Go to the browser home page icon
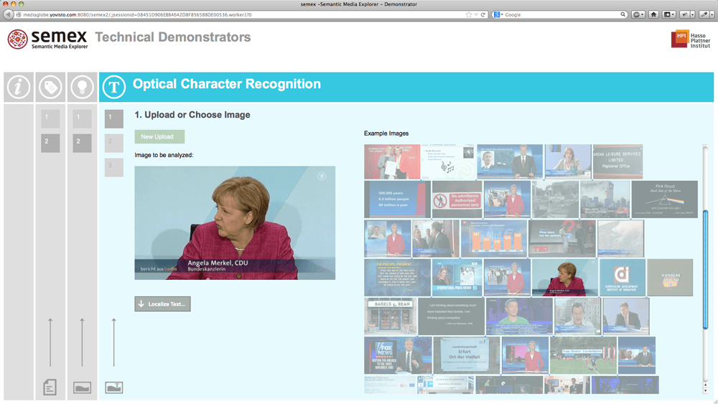The image size is (718, 404). coord(653,14)
